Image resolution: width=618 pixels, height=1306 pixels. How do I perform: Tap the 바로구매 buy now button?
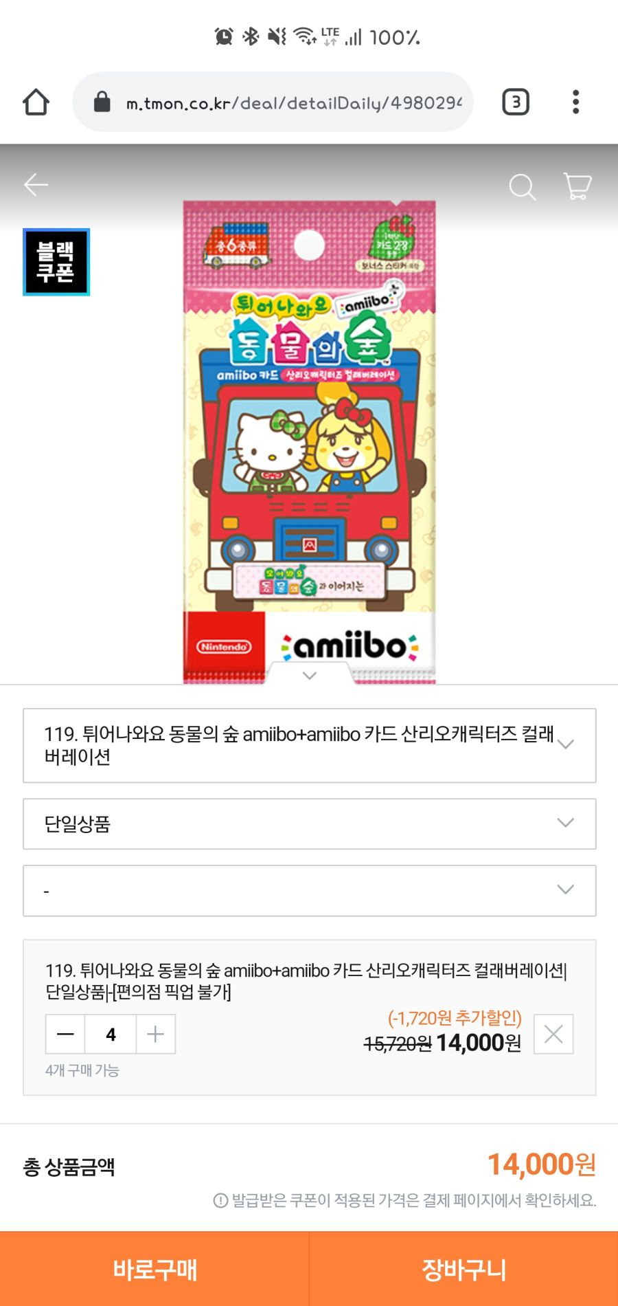[154, 1269]
